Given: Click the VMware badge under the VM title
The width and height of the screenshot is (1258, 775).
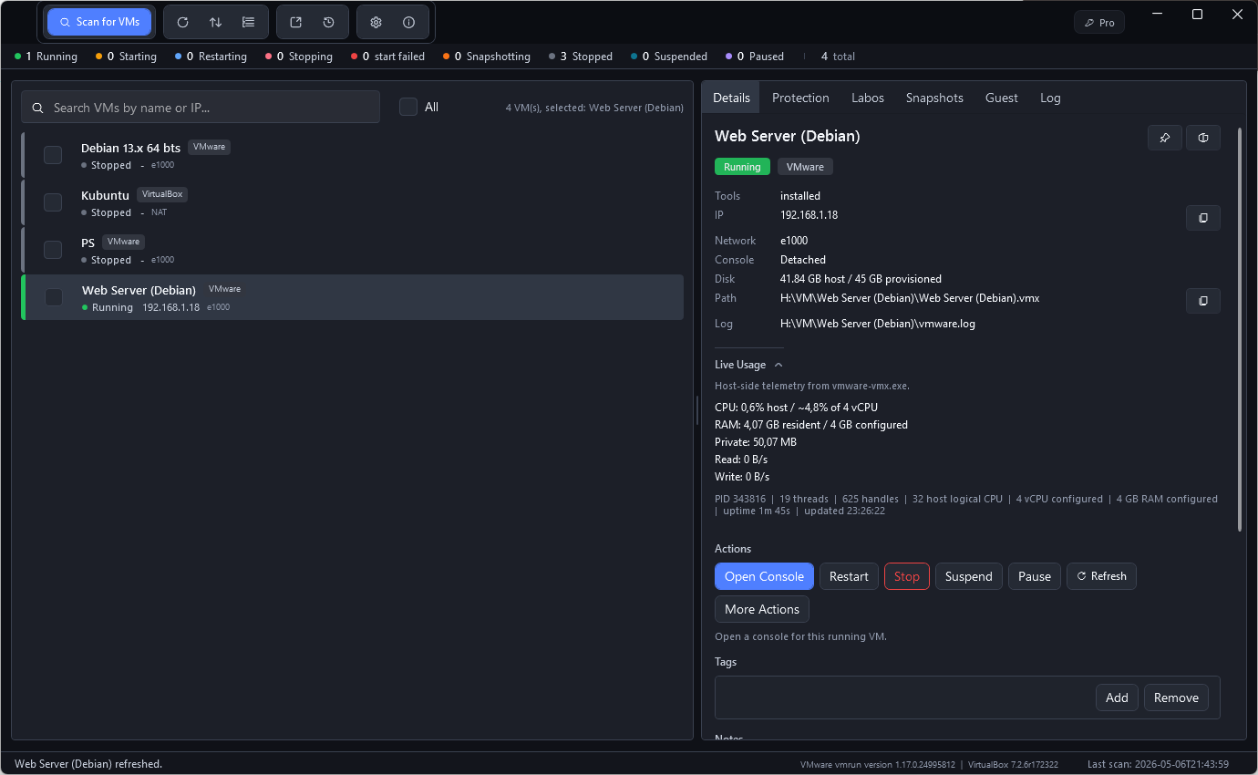Looking at the screenshot, I should point(805,167).
